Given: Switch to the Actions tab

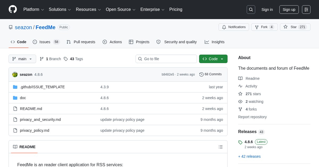Looking at the screenshot, I should 112,42.
